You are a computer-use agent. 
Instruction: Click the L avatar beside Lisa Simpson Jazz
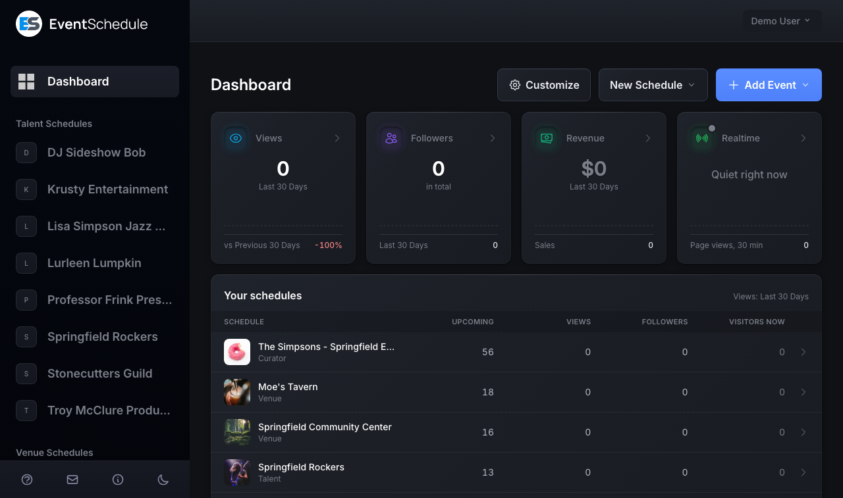click(x=26, y=226)
